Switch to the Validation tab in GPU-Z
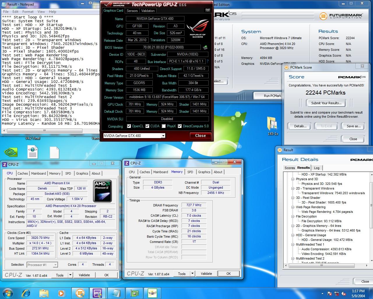373x299 pixels. click(148, 11)
